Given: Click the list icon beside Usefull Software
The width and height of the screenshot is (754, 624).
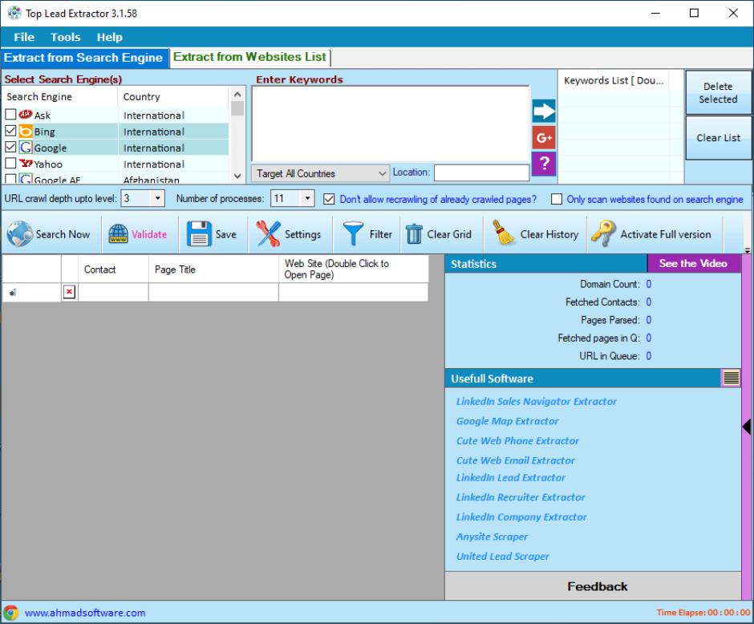Looking at the screenshot, I should (731, 378).
